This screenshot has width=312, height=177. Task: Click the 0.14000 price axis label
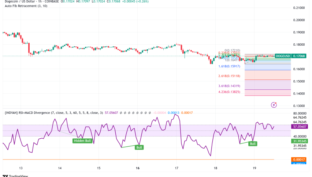[299, 93]
